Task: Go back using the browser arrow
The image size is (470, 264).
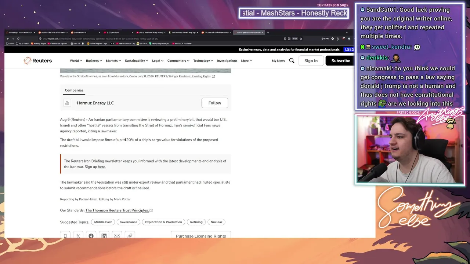Action: tap(8, 38)
